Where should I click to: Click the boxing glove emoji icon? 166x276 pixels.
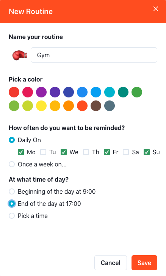tap(20, 55)
